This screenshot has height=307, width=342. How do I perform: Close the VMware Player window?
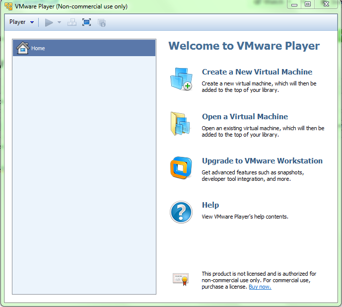click(326, 4)
